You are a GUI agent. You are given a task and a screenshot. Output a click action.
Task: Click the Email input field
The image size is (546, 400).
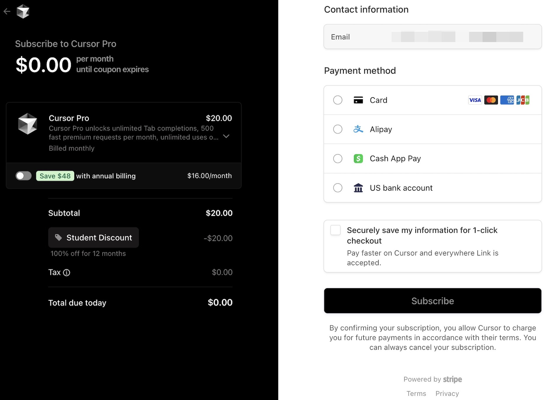[x=433, y=37]
